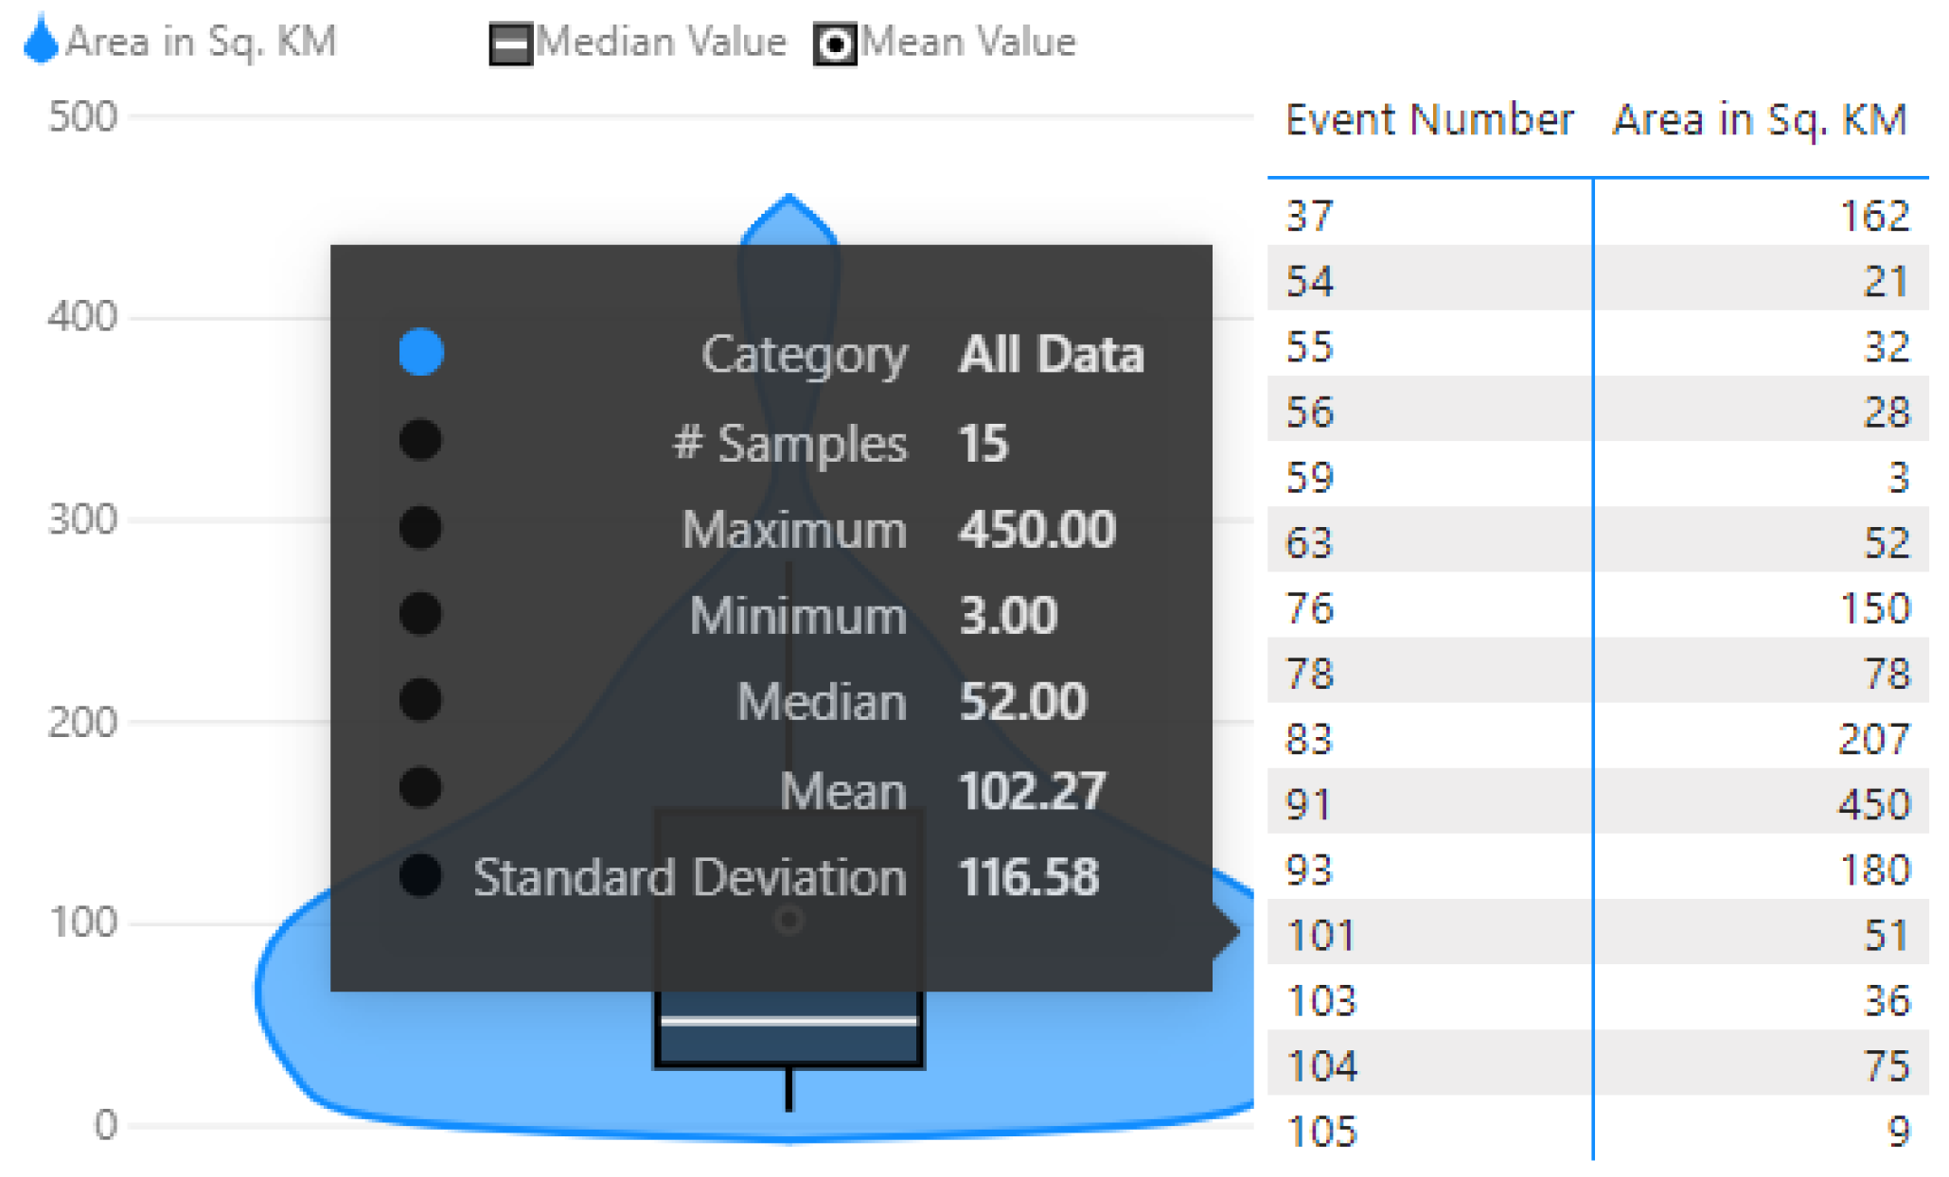Image resolution: width=1949 pixels, height=1177 pixels.
Task: Select event number 78 in first column
Action: pos(1309,673)
